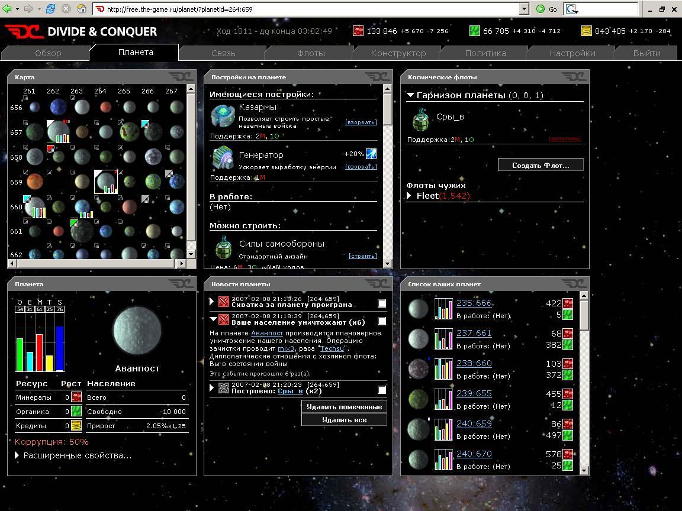The height and width of the screenshot is (511, 682).
Task: Click the Силы самообороны unit icon
Action: point(223,247)
